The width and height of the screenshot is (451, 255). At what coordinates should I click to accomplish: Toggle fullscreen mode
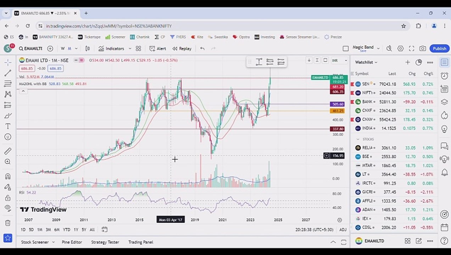[x=412, y=49]
